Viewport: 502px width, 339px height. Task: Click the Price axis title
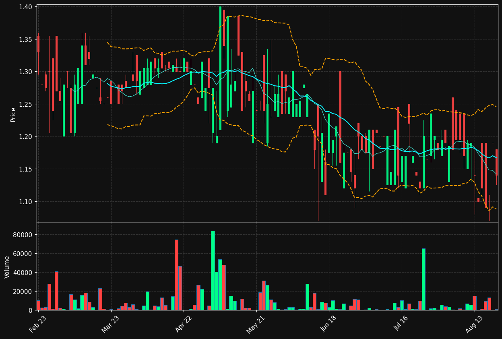tap(13, 114)
